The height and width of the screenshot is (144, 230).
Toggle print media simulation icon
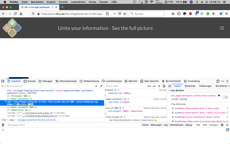(x=164, y=86)
